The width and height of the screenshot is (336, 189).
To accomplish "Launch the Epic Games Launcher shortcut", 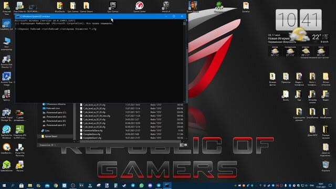I will point(113,7).
